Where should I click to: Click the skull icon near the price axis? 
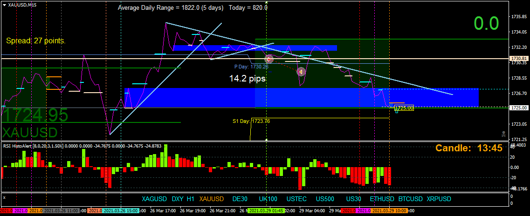click(503, 134)
